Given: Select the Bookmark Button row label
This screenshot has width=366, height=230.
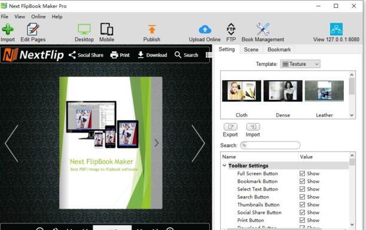Looking at the screenshot, I should (x=257, y=181).
